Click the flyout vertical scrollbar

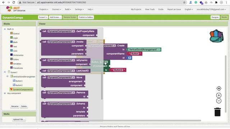click(x=102, y=86)
